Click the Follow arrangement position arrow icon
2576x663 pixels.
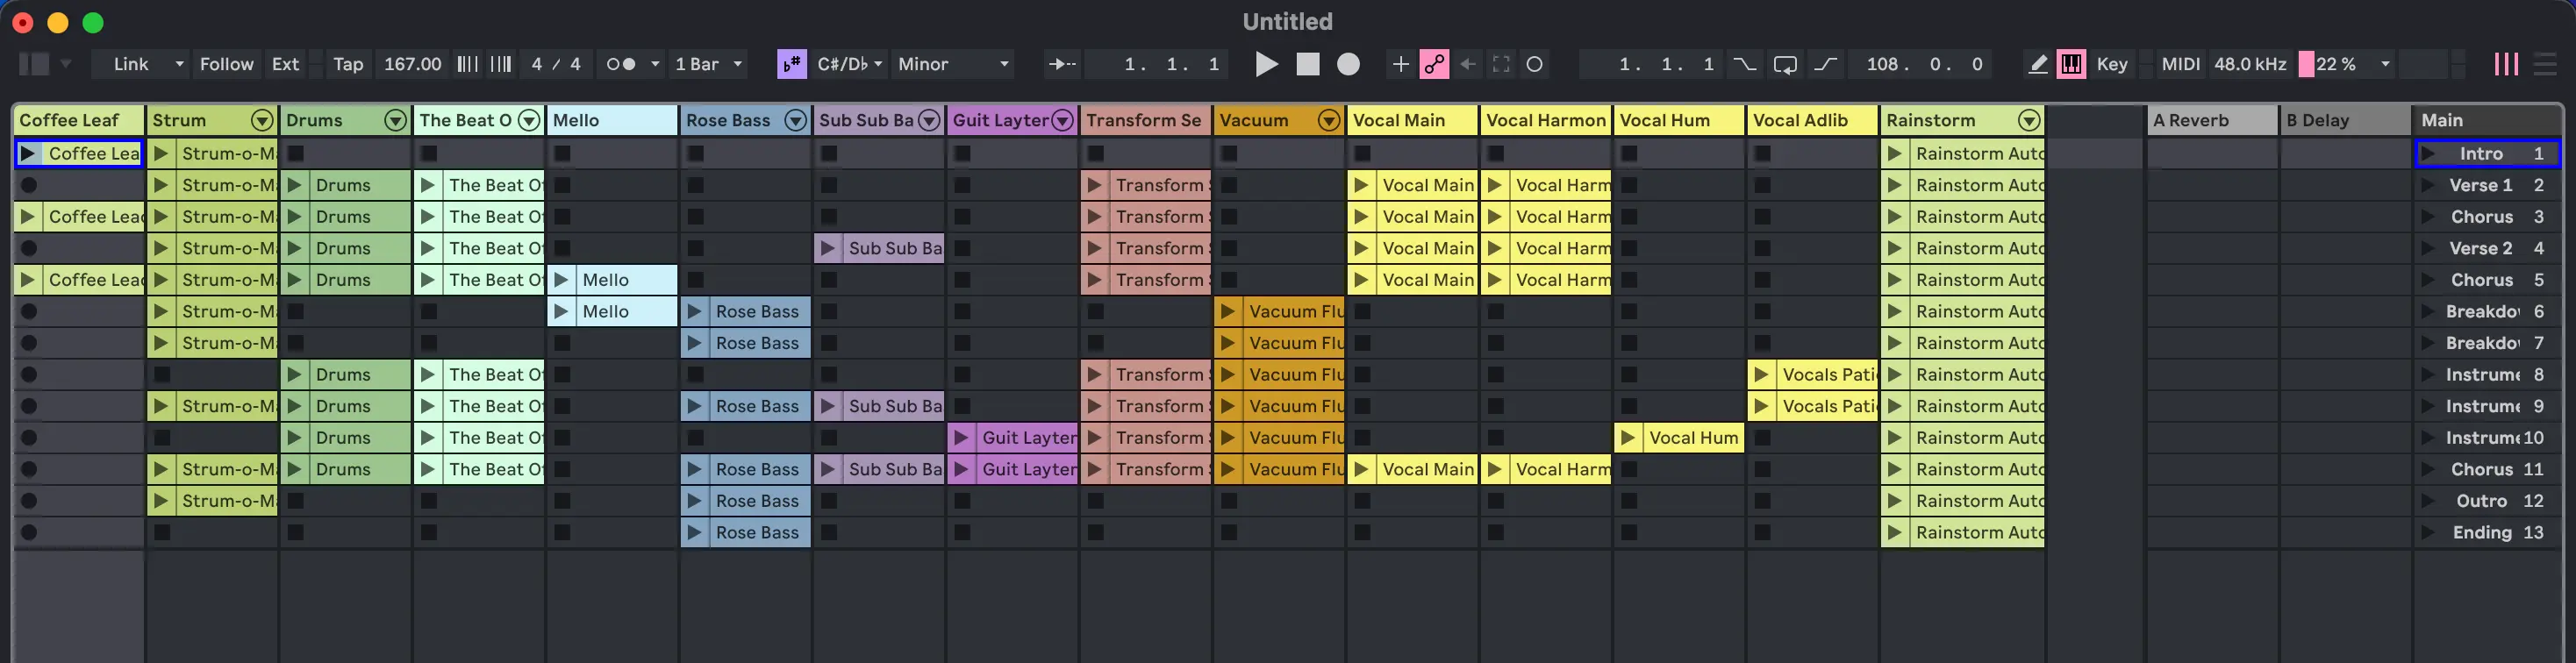pyautogui.click(x=1062, y=64)
